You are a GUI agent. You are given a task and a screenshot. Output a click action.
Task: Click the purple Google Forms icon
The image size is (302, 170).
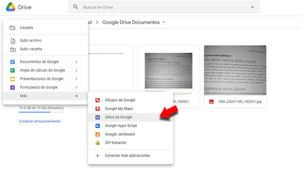pyautogui.click(x=13, y=87)
